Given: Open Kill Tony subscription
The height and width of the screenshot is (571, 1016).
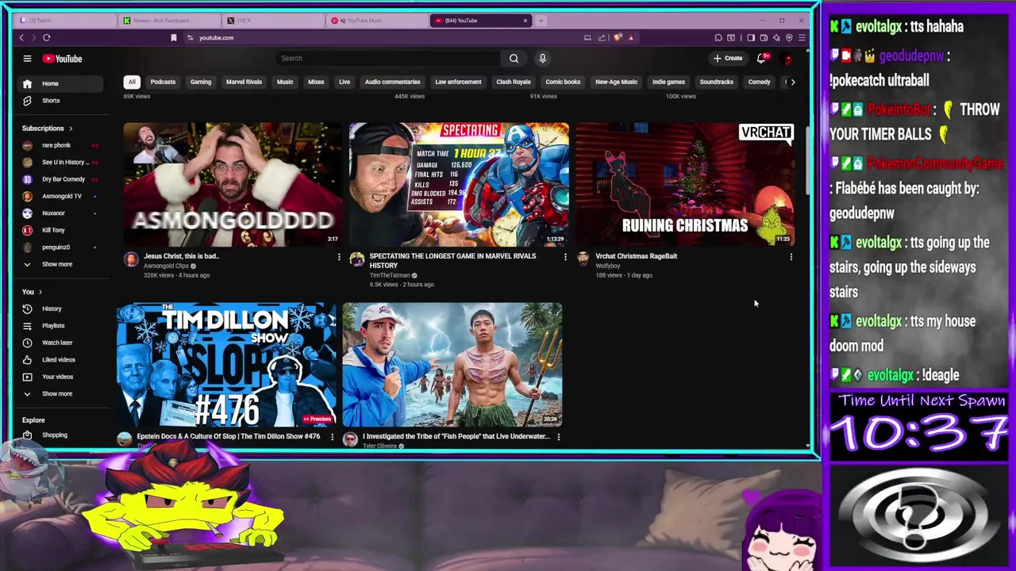Looking at the screenshot, I should click(60, 230).
